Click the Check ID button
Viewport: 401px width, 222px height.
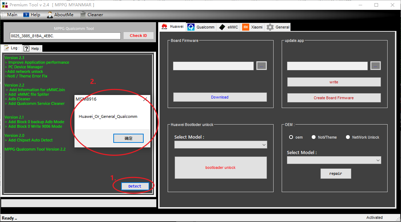(138, 36)
